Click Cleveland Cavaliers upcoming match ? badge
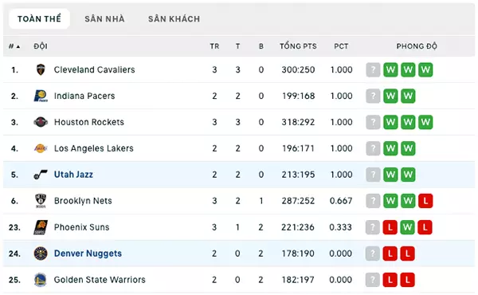This screenshot has height=295, width=478. [373, 69]
